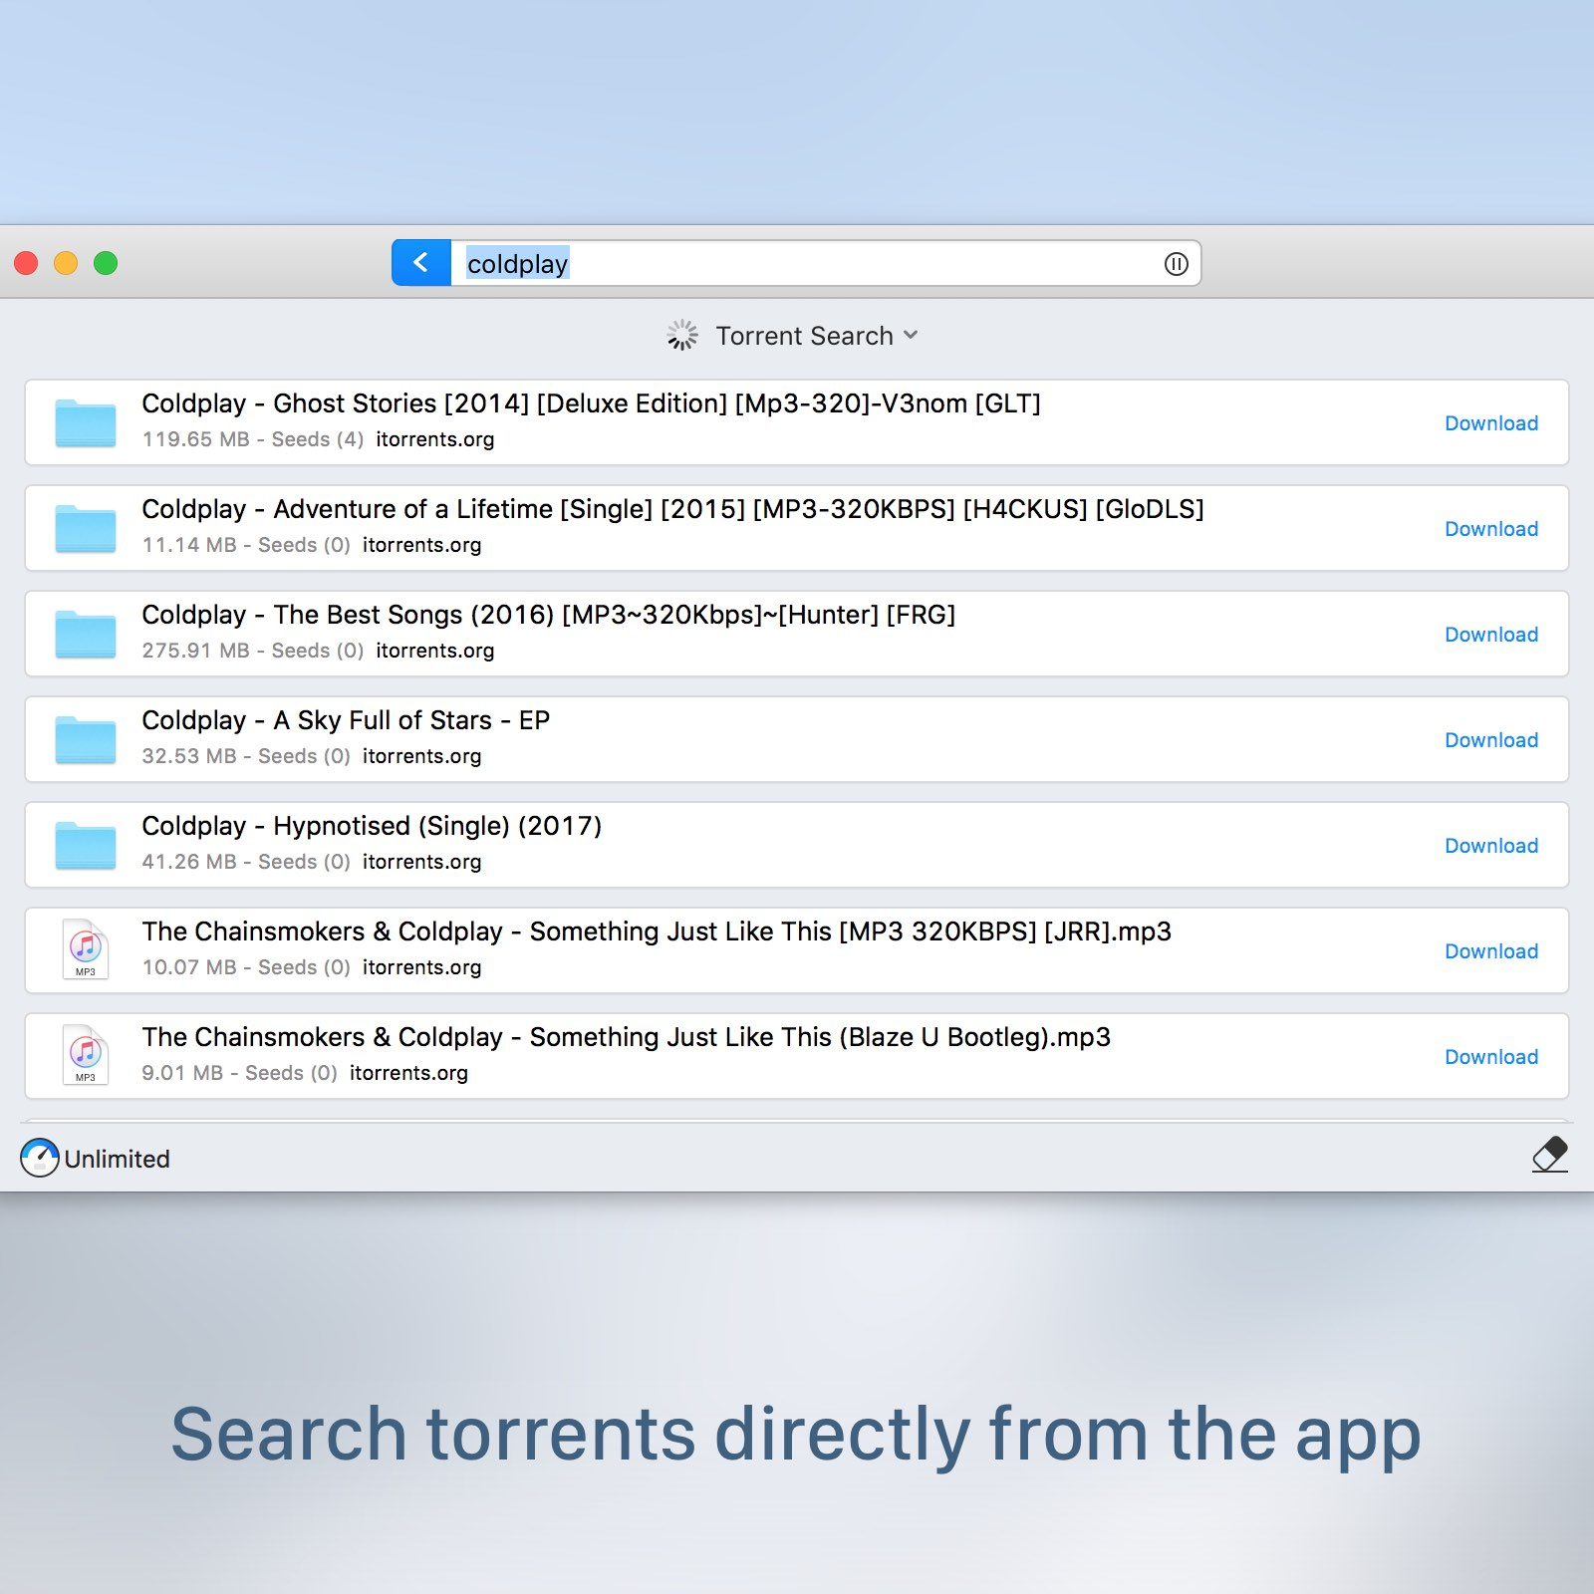Click the 9.01 MB - Seeds (0) text
The height and width of the screenshot is (1594, 1594).
click(240, 1073)
